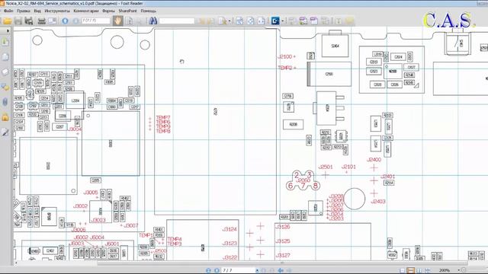Viewport: 488px width, 274px height.
Task: Open the Security lock side panel icon
Action: pos(5,117)
